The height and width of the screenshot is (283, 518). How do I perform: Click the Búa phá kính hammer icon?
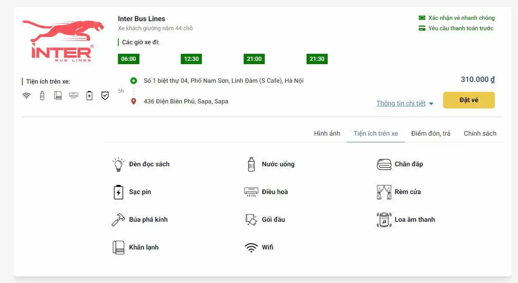[x=118, y=220]
